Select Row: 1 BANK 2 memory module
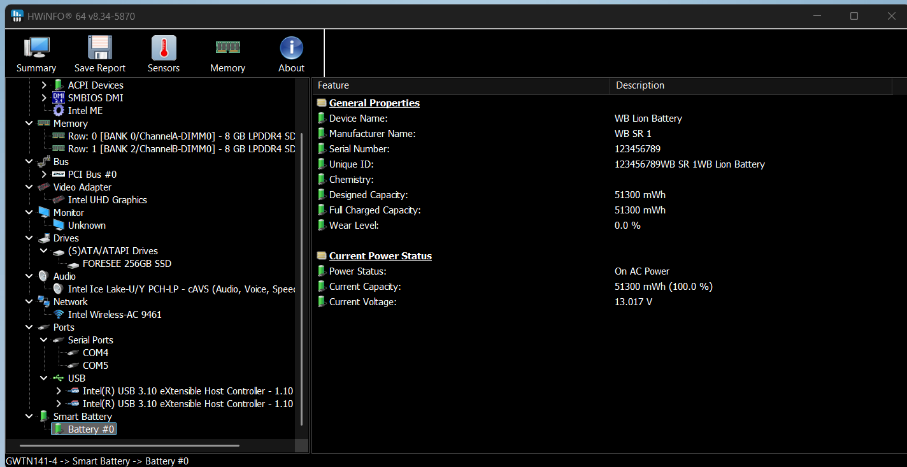Image resolution: width=907 pixels, height=467 pixels. tap(182, 148)
